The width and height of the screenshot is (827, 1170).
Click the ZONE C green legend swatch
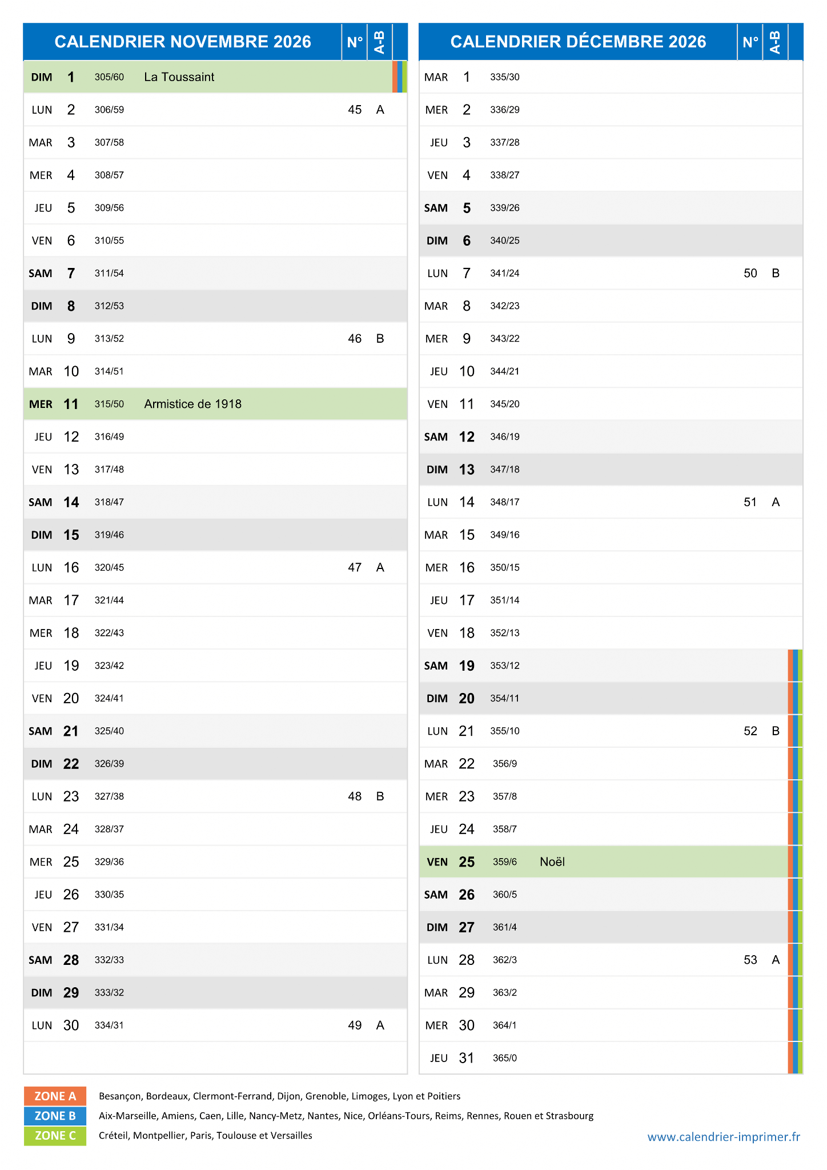[55, 1136]
